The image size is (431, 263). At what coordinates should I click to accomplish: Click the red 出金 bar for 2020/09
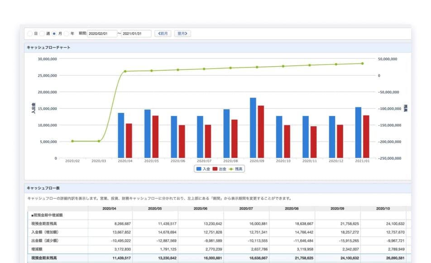261,131
